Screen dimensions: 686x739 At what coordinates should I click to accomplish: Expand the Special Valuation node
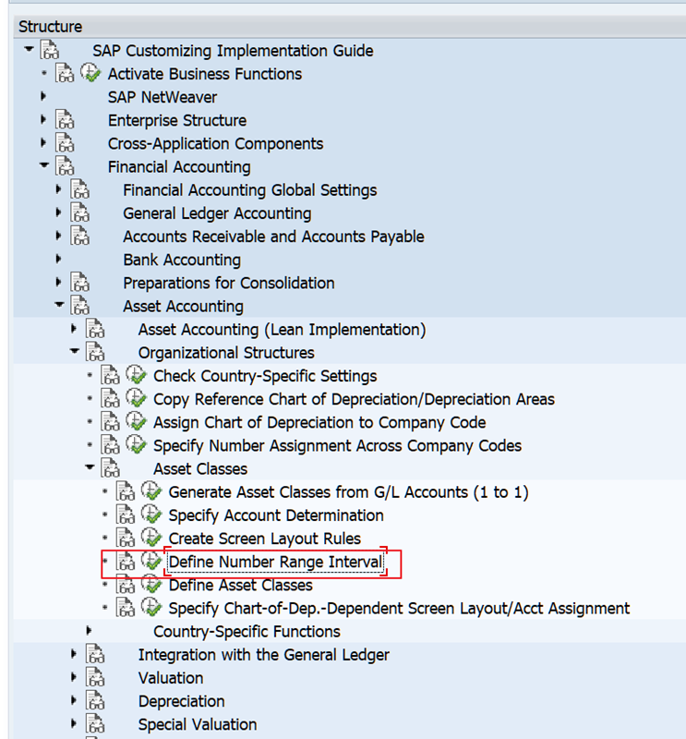pyautogui.click(x=74, y=724)
